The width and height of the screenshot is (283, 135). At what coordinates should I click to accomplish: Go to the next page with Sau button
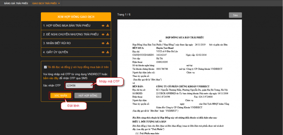pyautogui.click(x=235, y=15)
